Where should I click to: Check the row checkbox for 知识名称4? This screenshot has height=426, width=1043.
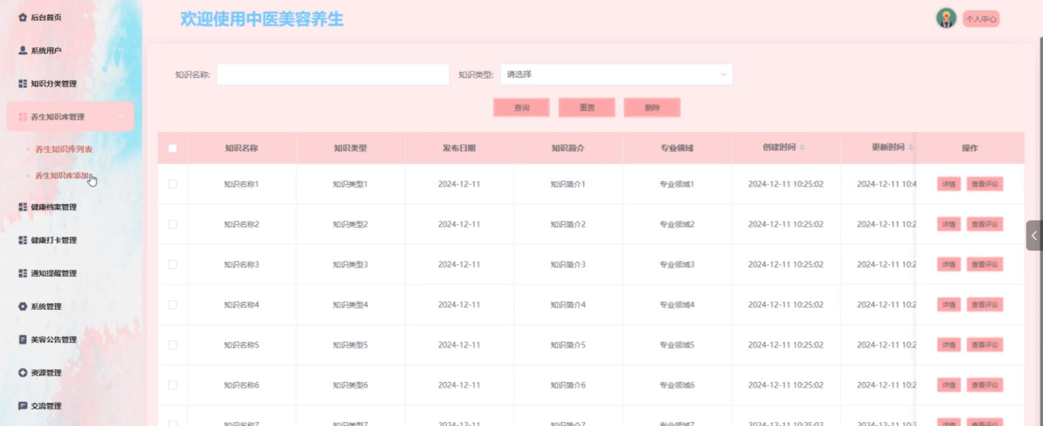click(x=173, y=304)
